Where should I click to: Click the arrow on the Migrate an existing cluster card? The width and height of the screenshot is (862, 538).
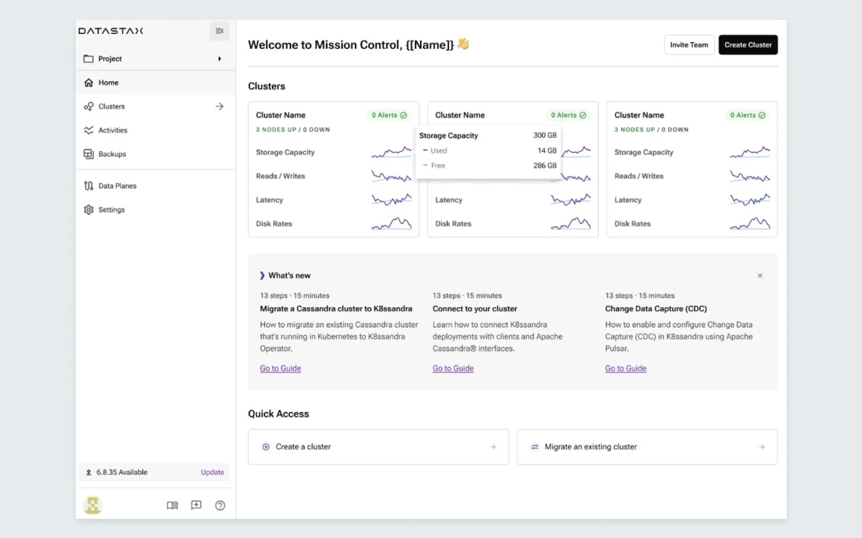coord(762,447)
